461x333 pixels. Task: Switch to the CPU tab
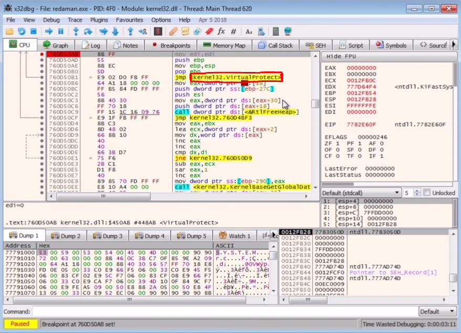pos(20,45)
